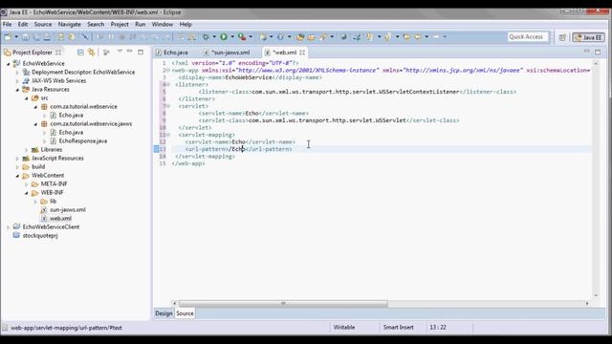
Task: Maximize the Project Explorer view
Action: [x=141, y=52]
